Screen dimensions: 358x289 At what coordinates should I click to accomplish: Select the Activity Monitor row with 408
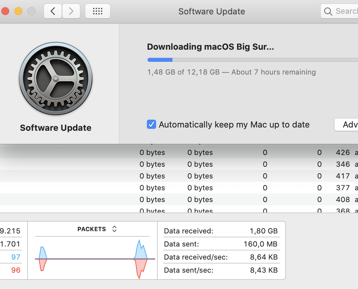point(179,199)
